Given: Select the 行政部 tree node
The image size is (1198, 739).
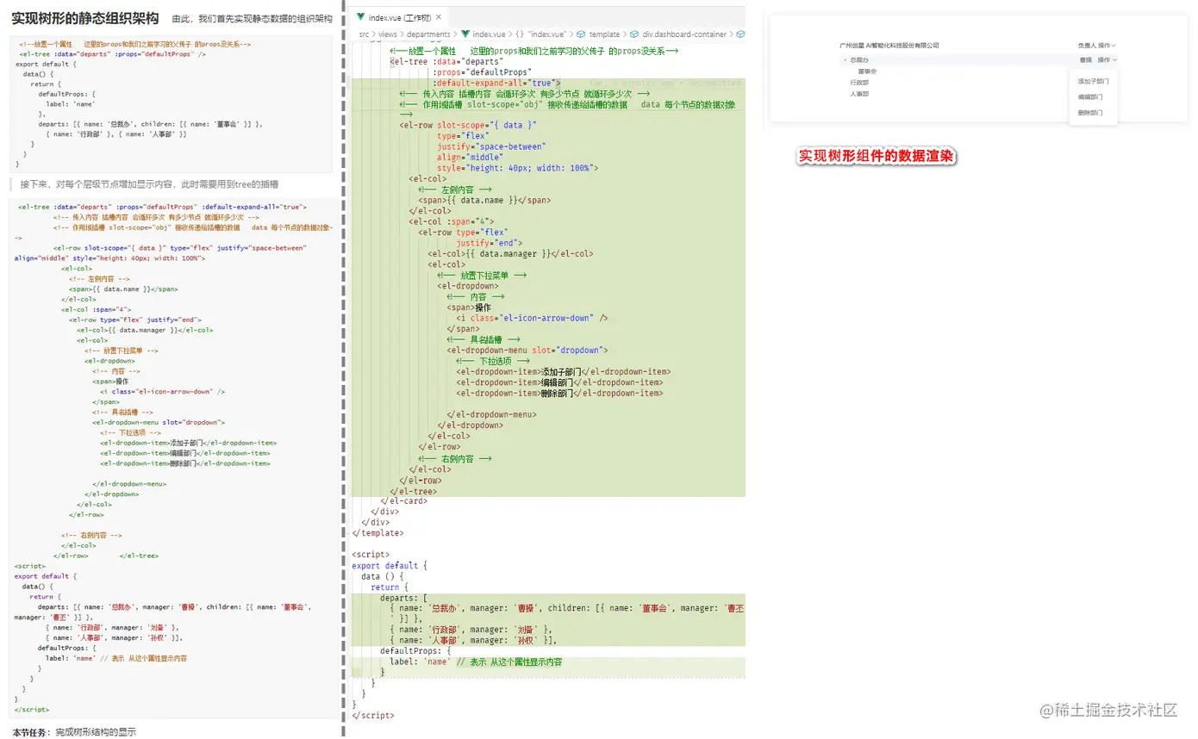Looking at the screenshot, I should 859,83.
